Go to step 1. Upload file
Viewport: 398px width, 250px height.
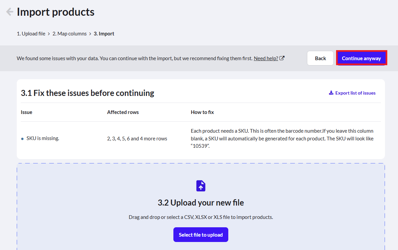click(x=31, y=34)
